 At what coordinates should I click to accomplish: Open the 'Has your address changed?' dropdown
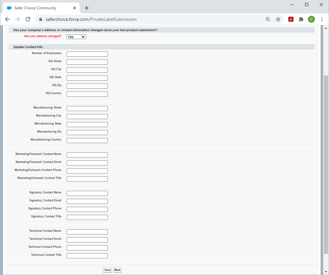[76, 37]
